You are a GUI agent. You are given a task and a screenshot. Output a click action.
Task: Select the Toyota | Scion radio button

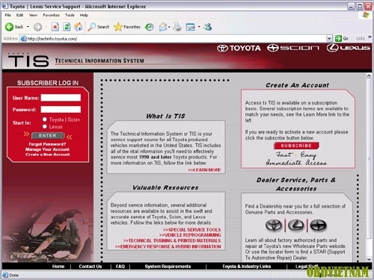pos(45,119)
